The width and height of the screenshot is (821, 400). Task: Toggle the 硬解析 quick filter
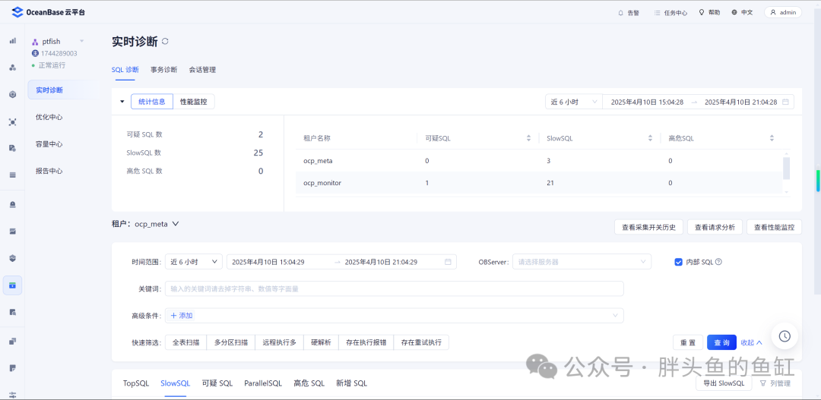(322, 342)
